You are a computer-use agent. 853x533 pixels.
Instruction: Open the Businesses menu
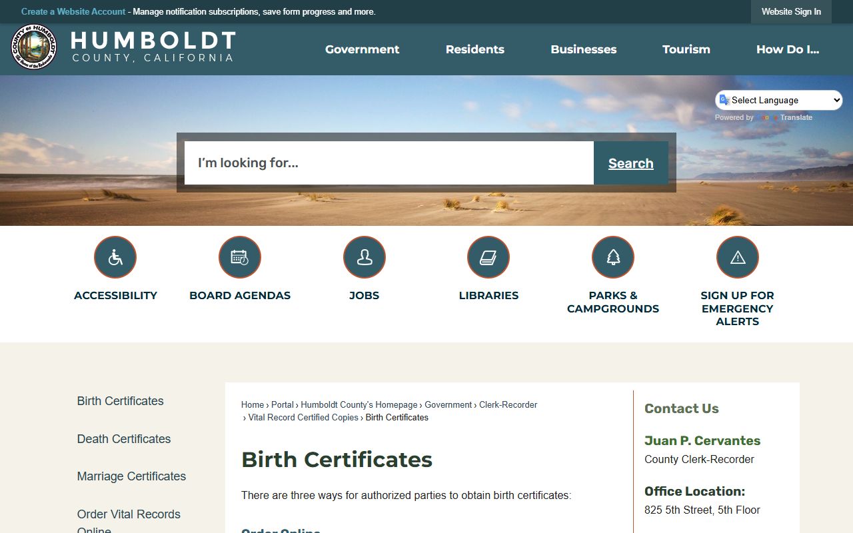coord(584,49)
